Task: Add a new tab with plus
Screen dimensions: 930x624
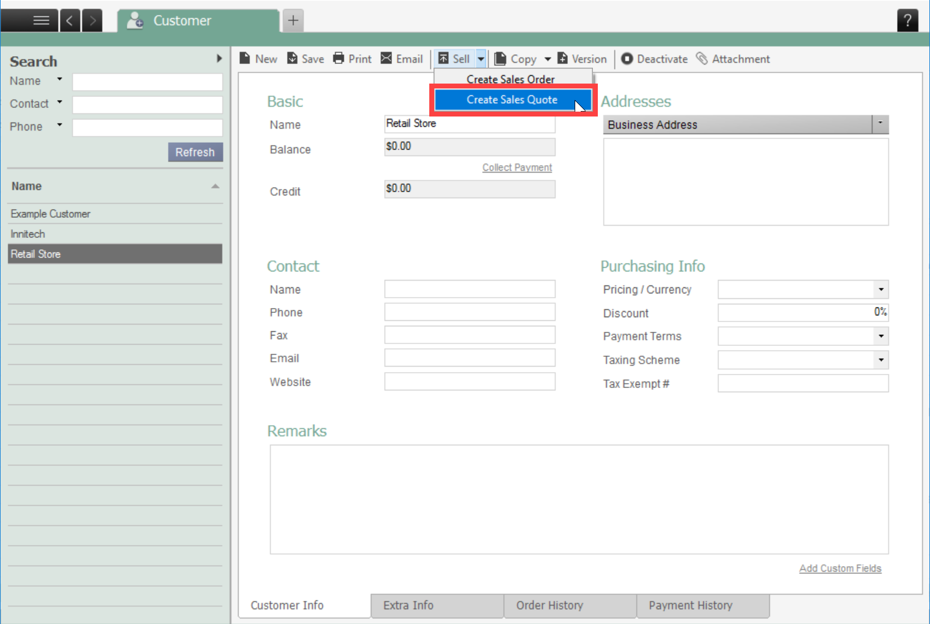Action: click(293, 21)
